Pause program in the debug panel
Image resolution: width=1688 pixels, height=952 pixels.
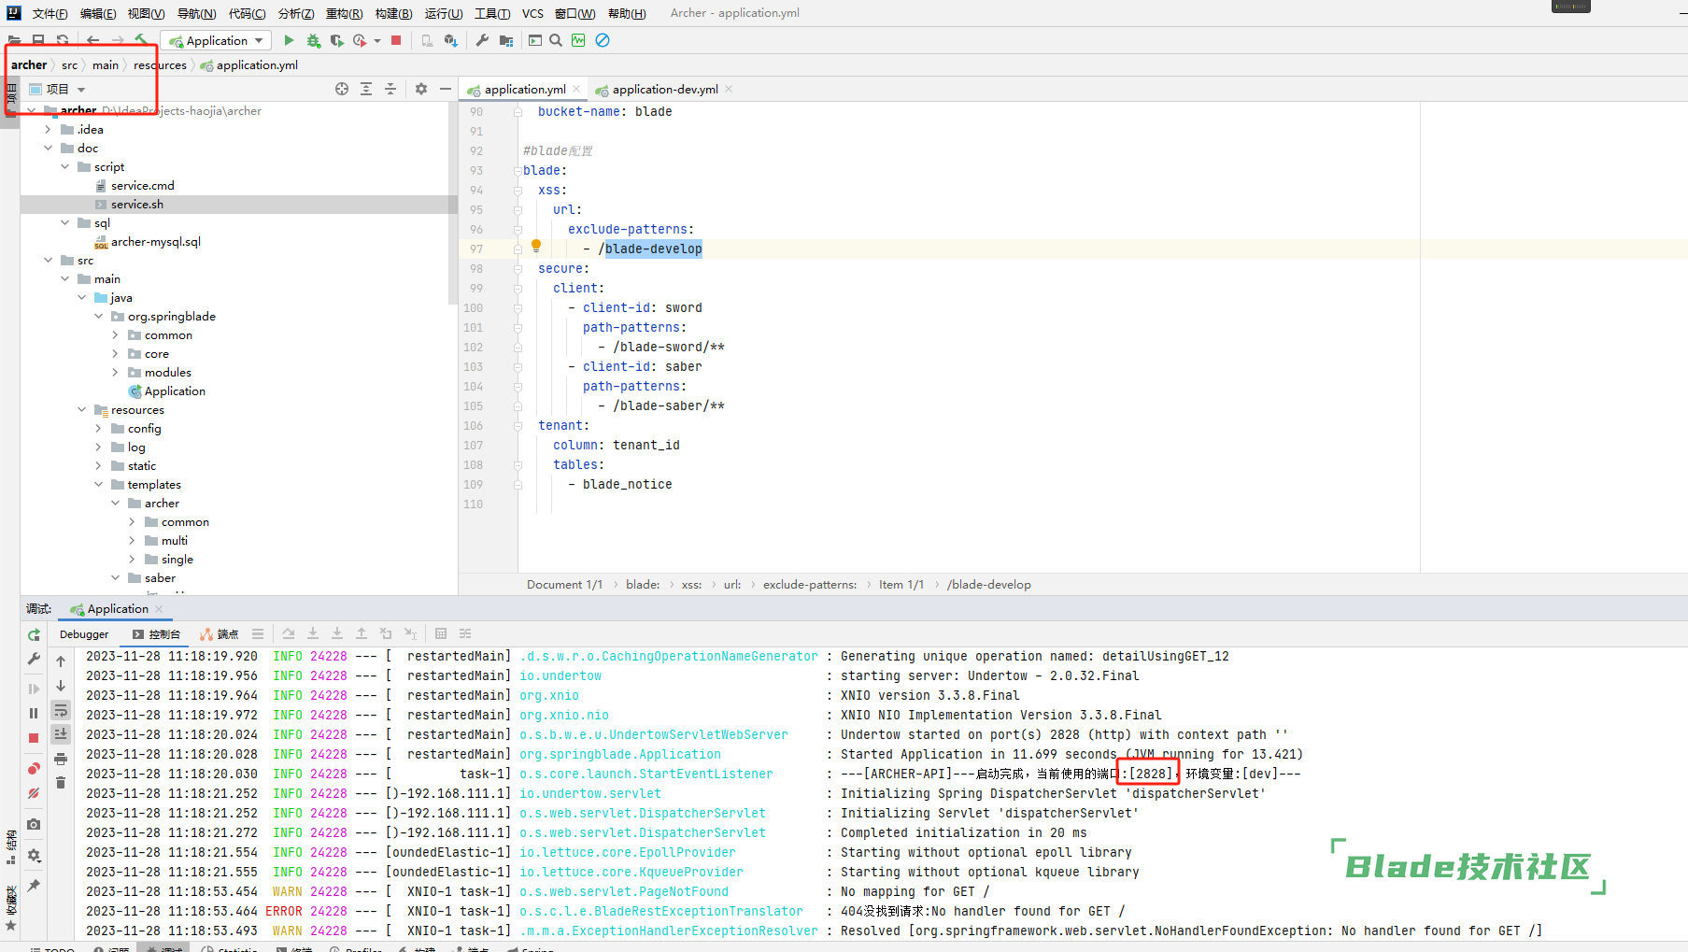click(x=34, y=713)
